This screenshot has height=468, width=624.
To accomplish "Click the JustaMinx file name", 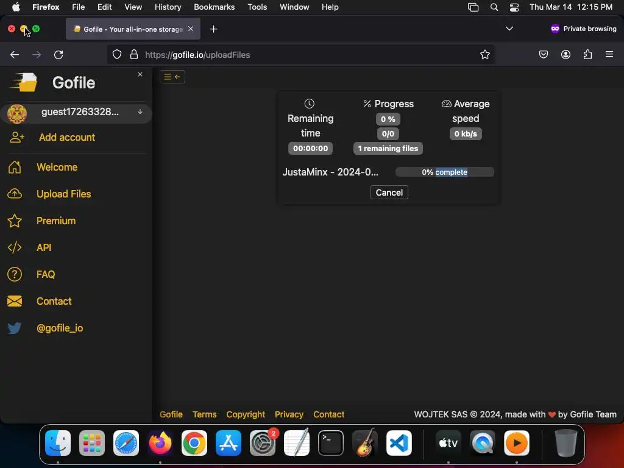I will click(330, 172).
